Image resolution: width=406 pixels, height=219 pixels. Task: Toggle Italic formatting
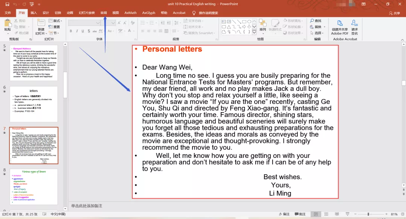pyautogui.click(x=77, y=31)
